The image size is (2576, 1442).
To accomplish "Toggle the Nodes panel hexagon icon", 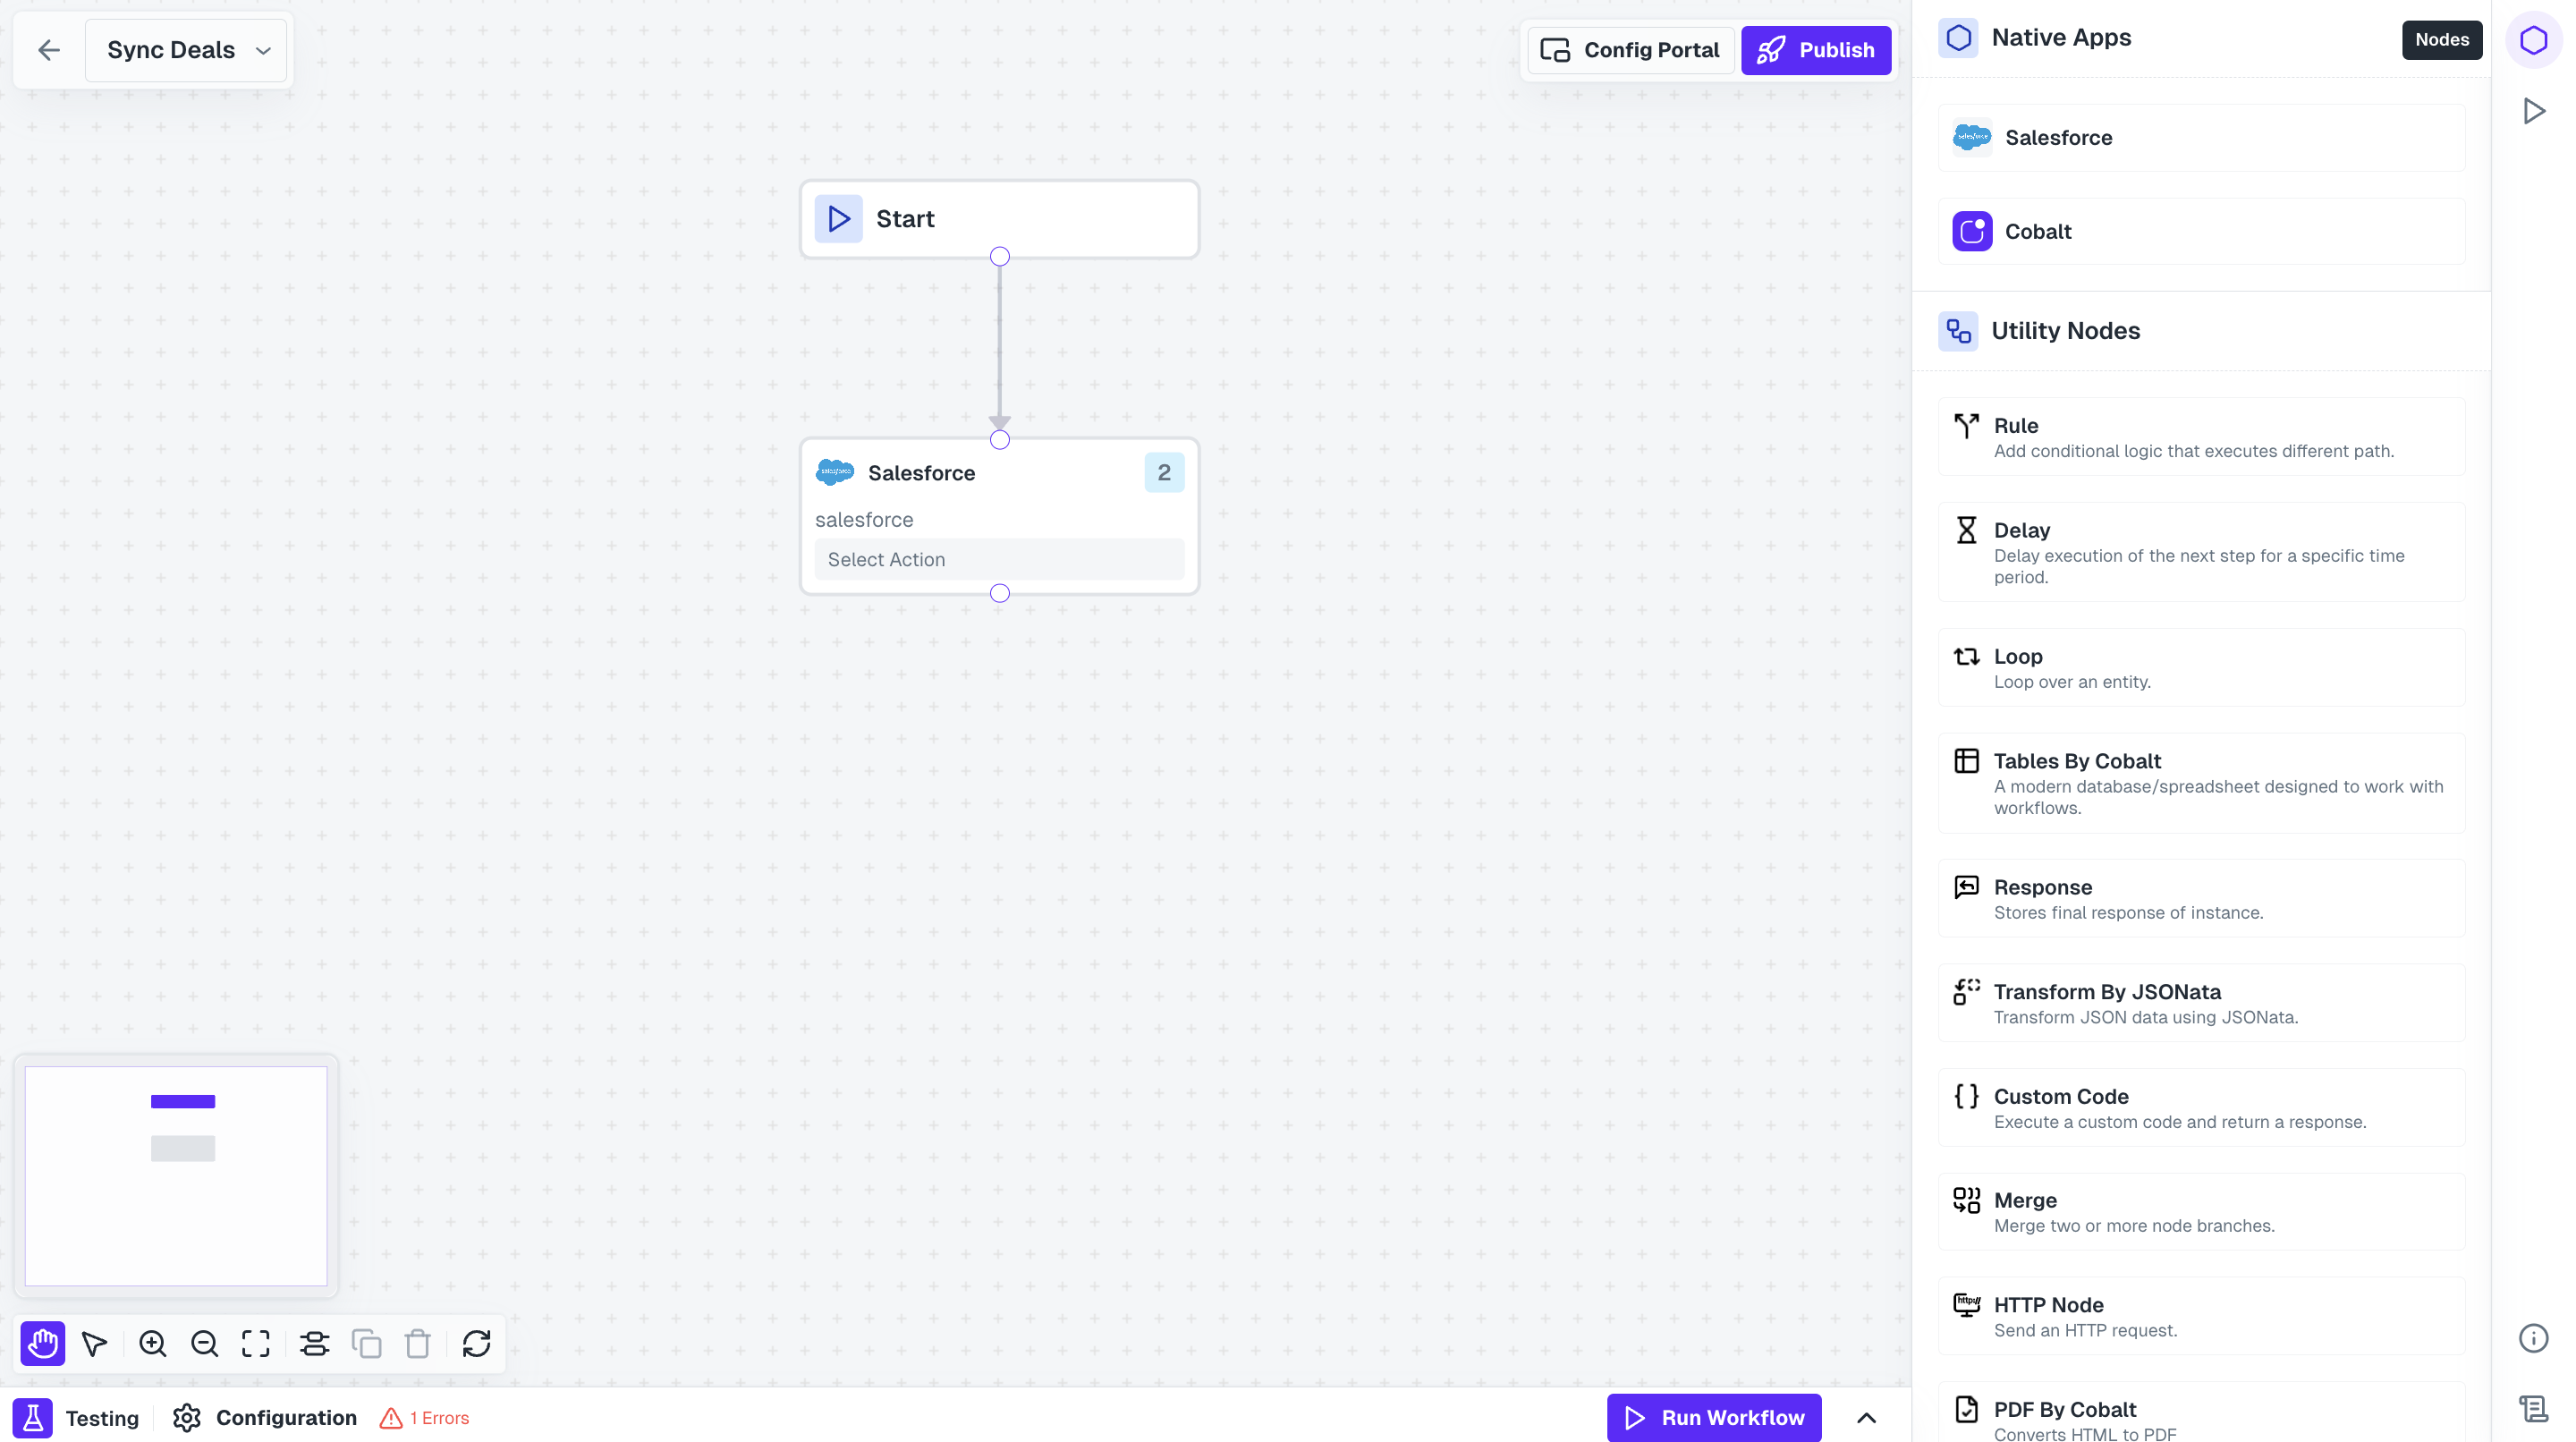I will pyautogui.click(x=2533, y=40).
